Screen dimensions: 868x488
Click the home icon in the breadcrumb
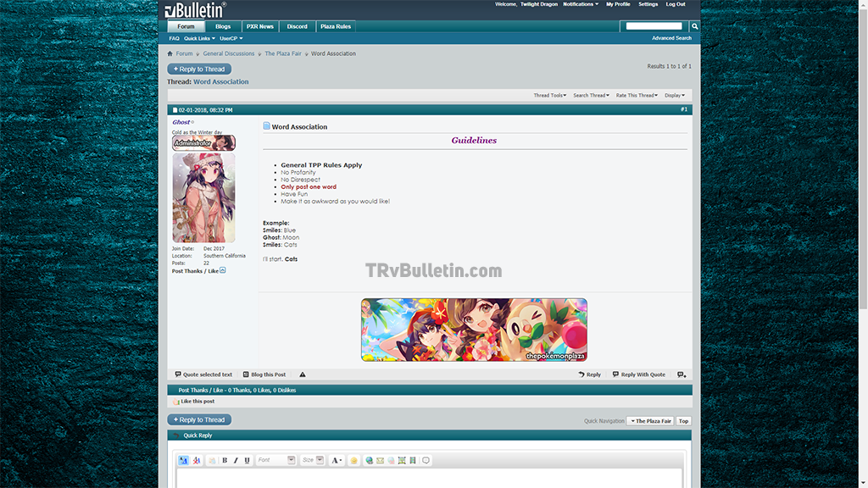tap(170, 53)
